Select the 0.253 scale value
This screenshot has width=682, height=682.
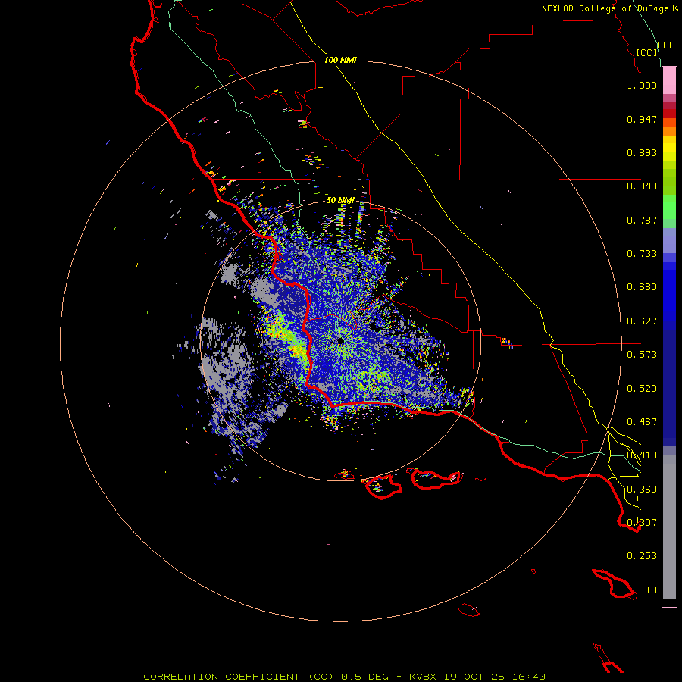(642, 556)
